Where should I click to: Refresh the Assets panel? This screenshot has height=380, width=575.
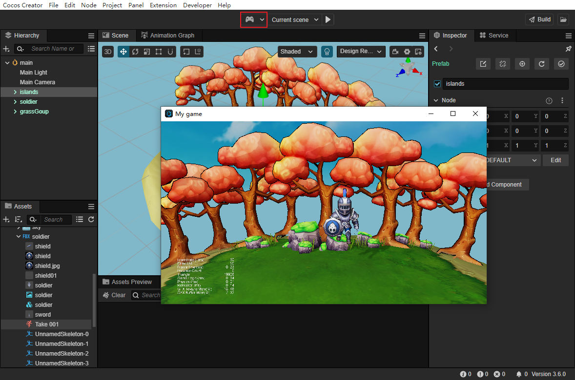tap(91, 220)
